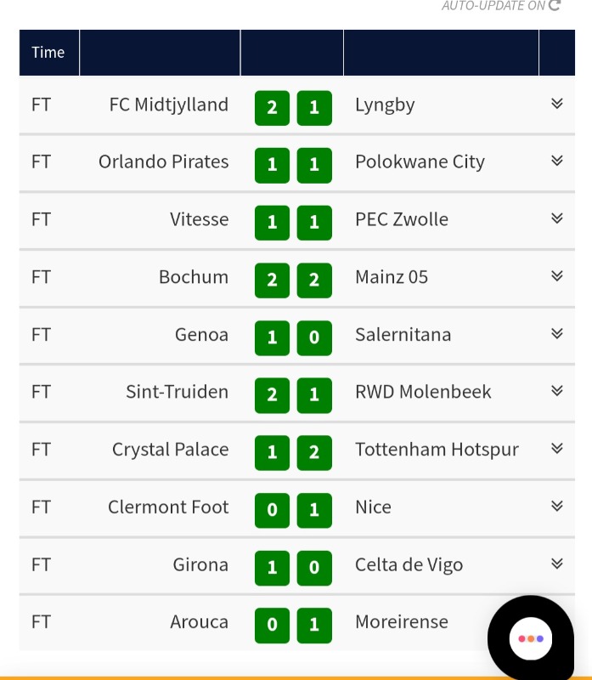Expand FC Midtjylland vs Lyngby match details
This screenshot has height=680, width=592.
click(556, 104)
